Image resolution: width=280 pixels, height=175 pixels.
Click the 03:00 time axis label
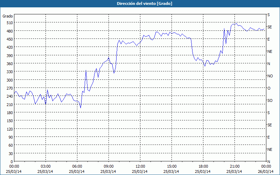point(46,167)
